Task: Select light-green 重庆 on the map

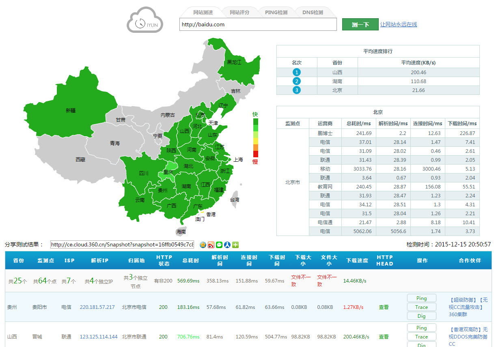Action: 168,172
